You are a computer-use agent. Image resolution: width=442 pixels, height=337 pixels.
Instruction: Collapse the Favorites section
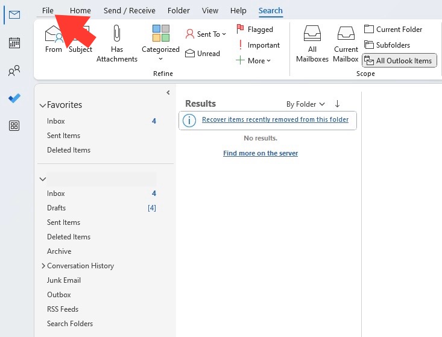(x=43, y=106)
